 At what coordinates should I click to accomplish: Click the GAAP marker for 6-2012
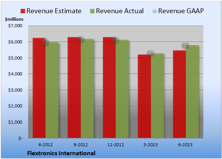tap(46, 42)
